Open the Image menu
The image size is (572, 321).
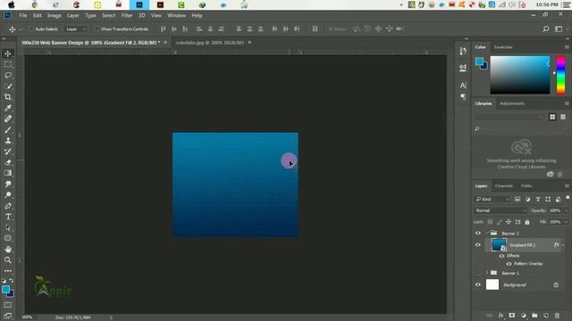(54, 16)
